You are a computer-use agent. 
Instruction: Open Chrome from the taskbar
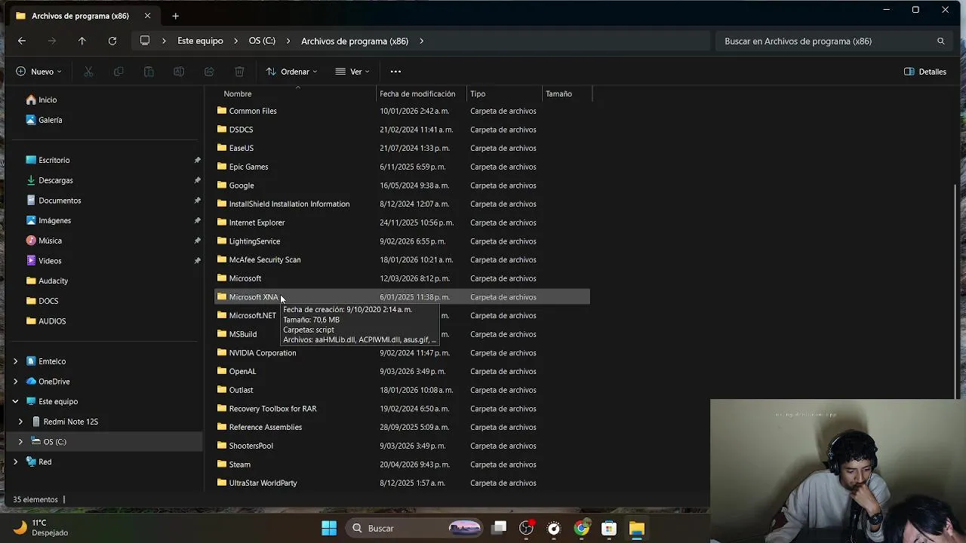(x=581, y=528)
